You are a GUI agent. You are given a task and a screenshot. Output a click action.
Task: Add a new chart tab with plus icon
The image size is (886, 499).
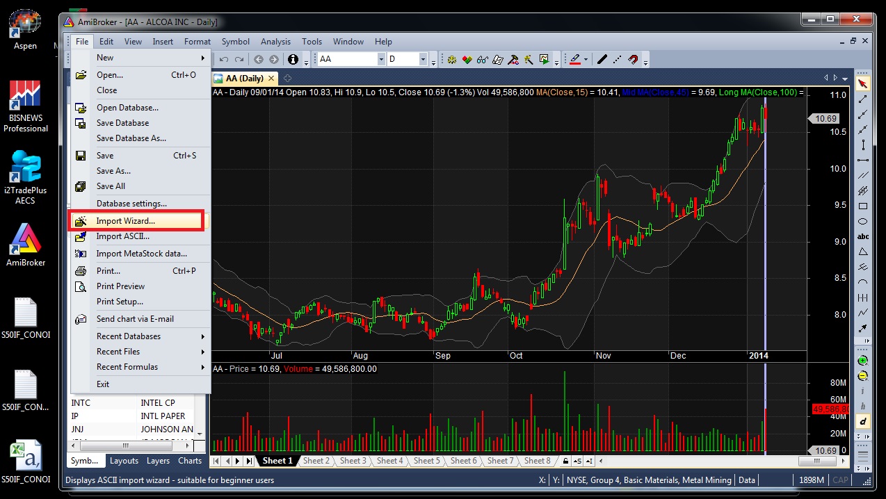(x=287, y=79)
